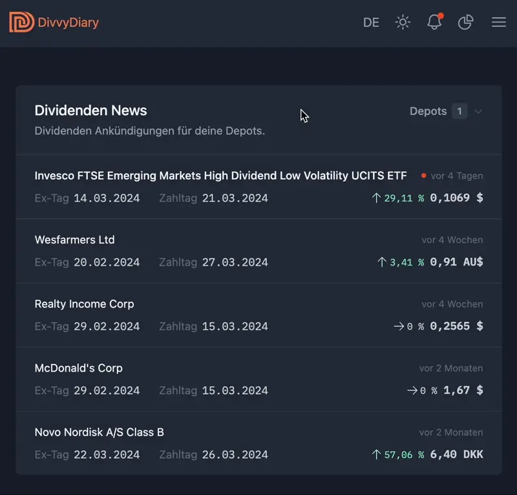Click the up arrow beside 29,11 %
The width and height of the screenshot is (517, 495).
click(x=376, y=198)
